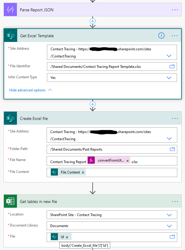Expand the Location dropdown
185x250 pixels.
[169, 215]
